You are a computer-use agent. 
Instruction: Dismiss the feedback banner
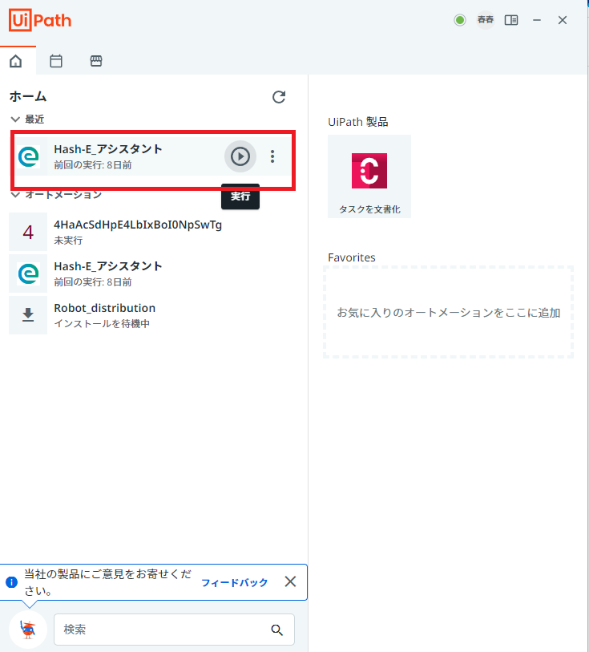point(290,581)
